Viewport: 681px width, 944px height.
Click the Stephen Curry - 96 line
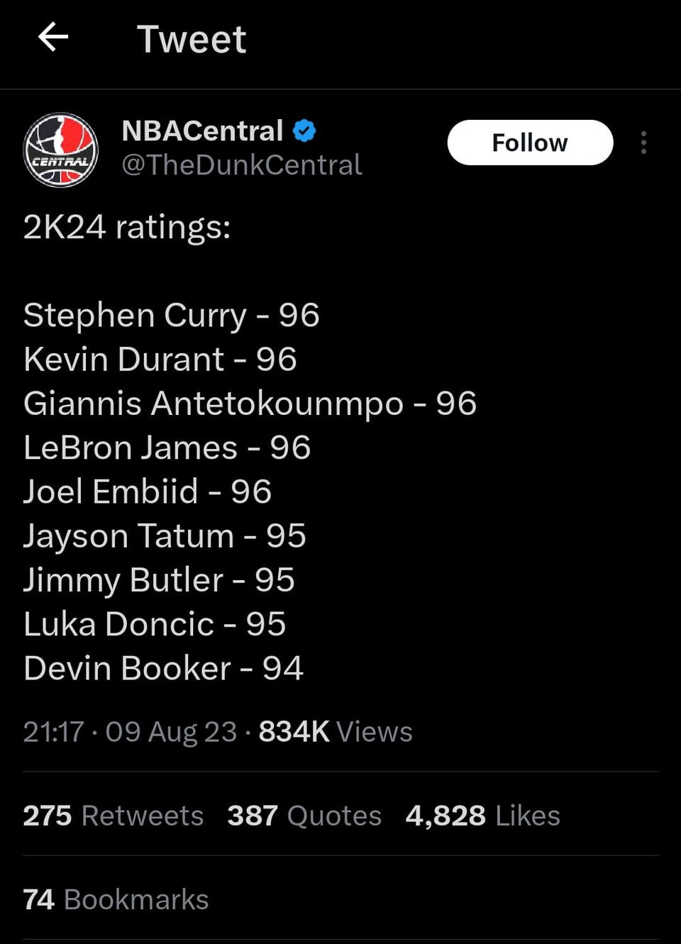171,315
